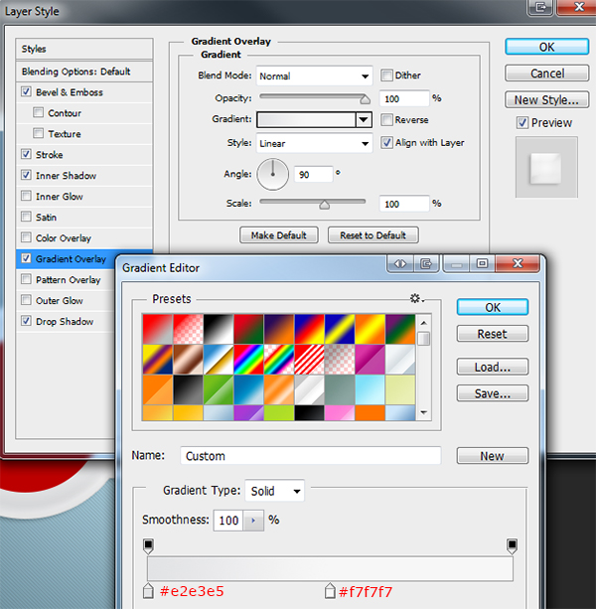The height and width of the screenshot is (609, 596).
Task: Choose the red diagonal stripes preset
Action: tap(309, 360)
